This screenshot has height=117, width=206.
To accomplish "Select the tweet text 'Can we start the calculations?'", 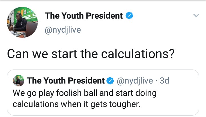I will pos(91,54).
